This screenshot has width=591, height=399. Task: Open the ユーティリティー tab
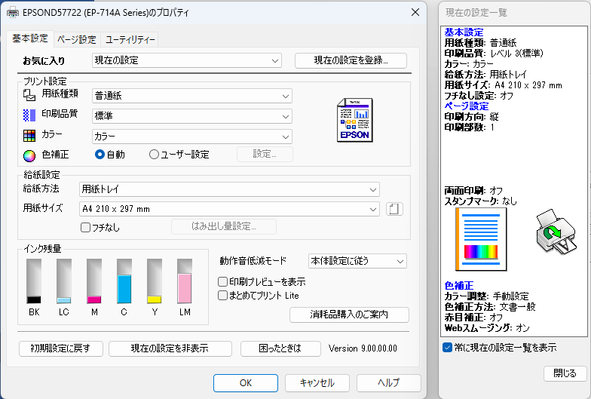(130, 39)
